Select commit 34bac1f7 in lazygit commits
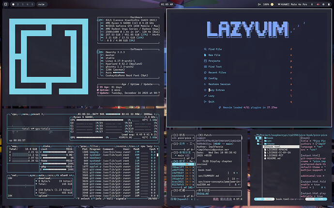Image resolution: width=334 pixels, height=208 pixels. [x=183, y=167]
